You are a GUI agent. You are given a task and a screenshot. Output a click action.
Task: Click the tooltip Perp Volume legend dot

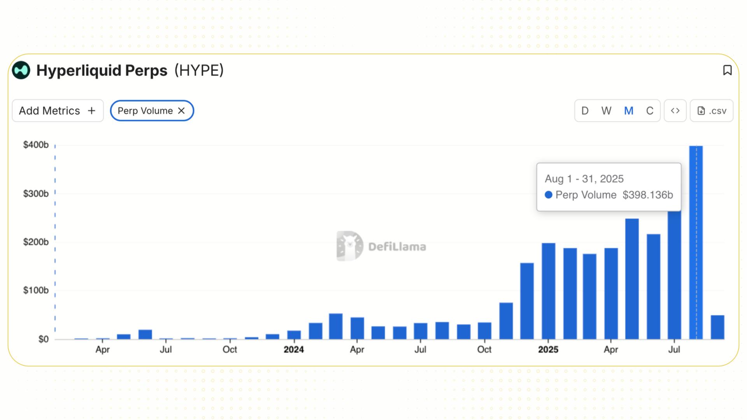549,195
